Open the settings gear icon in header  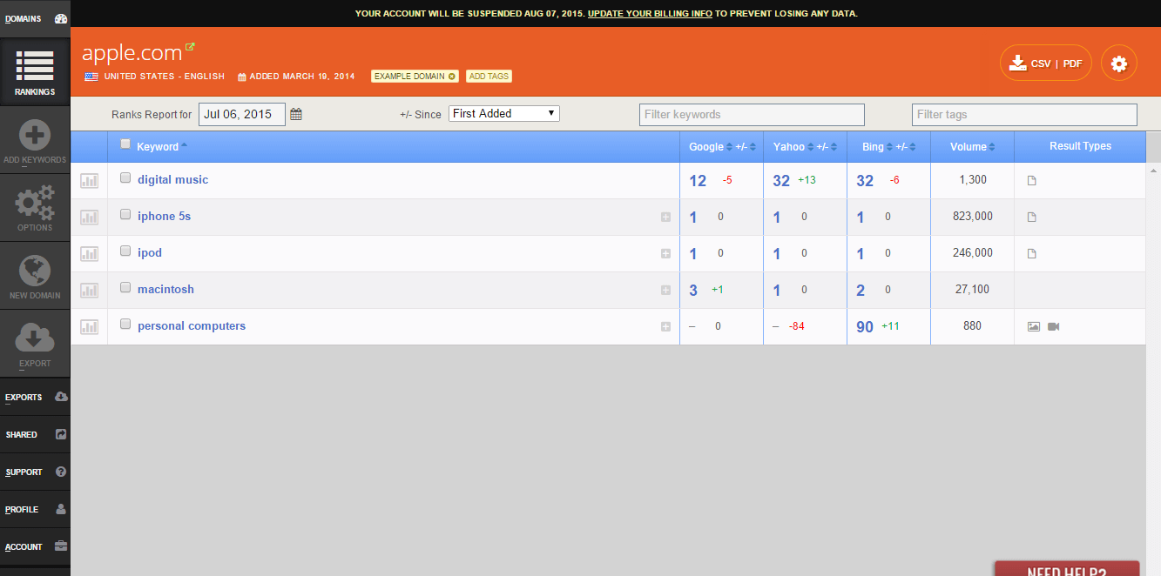pyautogui.click(x=1119, y=64)
